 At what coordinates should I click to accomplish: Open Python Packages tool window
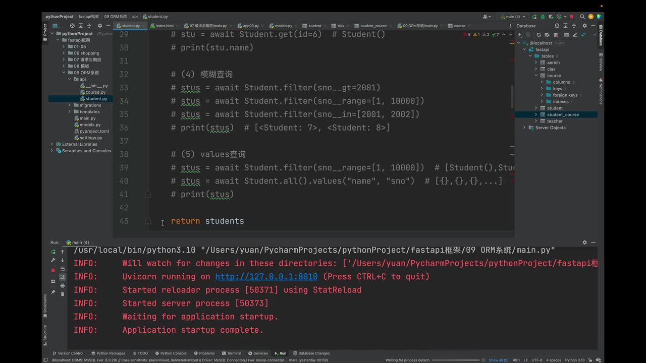coord(108,353)
